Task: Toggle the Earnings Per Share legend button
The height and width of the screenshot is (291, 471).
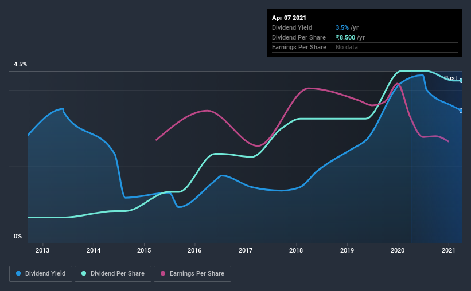Action: tap(193, 274)
